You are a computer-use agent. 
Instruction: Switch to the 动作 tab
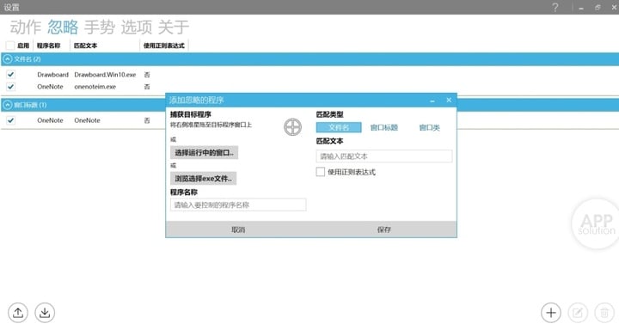point(26,27)
